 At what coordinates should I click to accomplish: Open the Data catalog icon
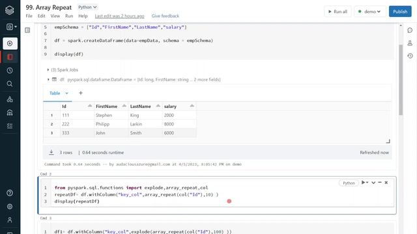point(10,99)
